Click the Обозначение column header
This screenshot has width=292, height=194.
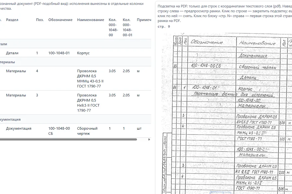pos(60,20)
